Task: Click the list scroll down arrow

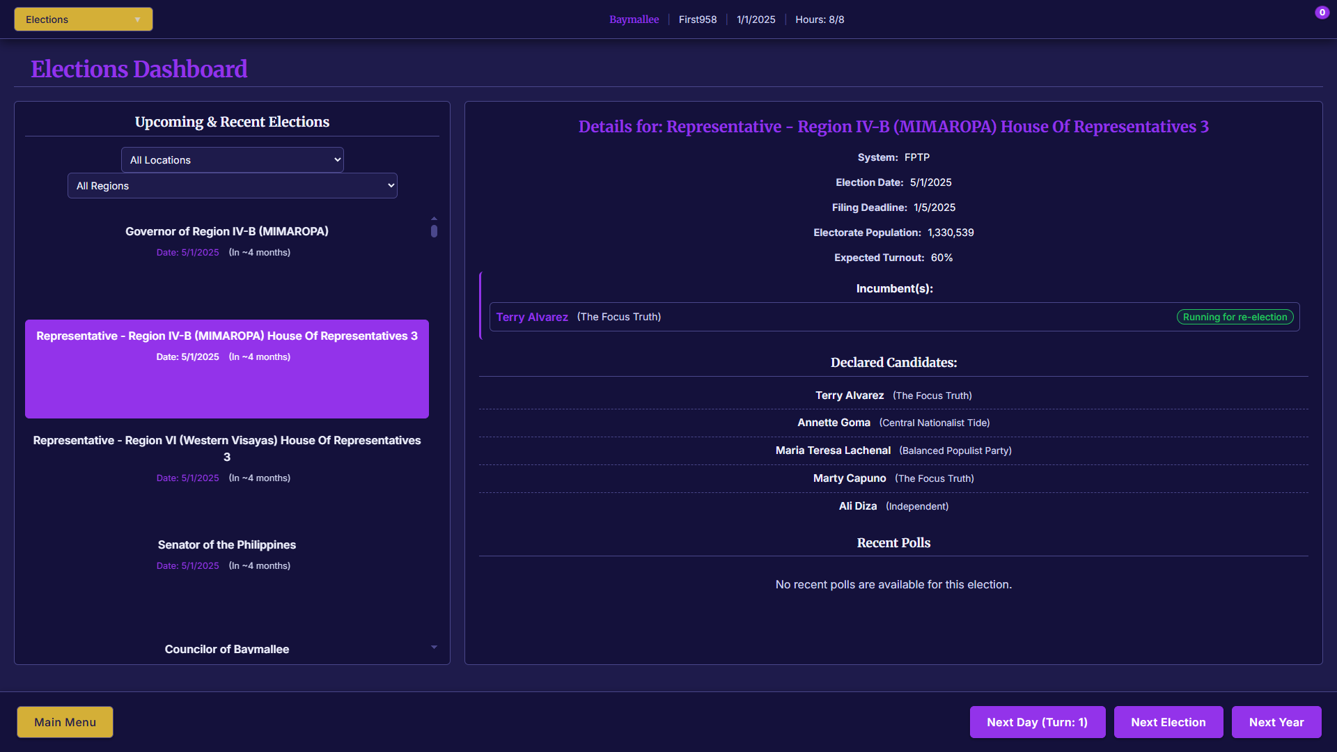Action: [434, 648]
